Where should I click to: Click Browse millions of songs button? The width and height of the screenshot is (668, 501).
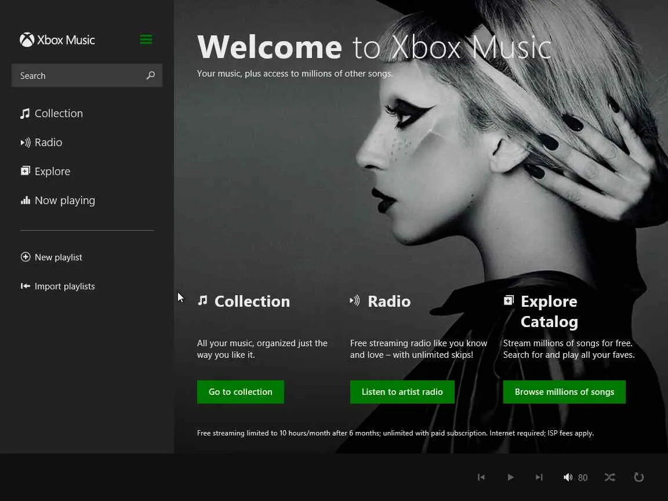point(564,392)
